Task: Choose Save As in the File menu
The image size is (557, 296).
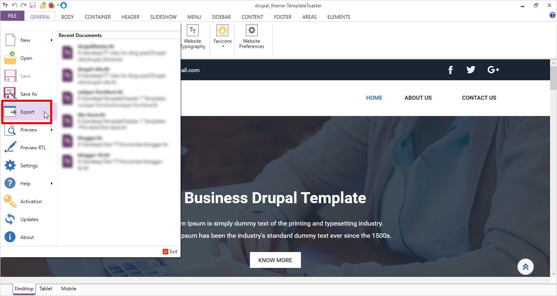Action: (x=29, y=94)
